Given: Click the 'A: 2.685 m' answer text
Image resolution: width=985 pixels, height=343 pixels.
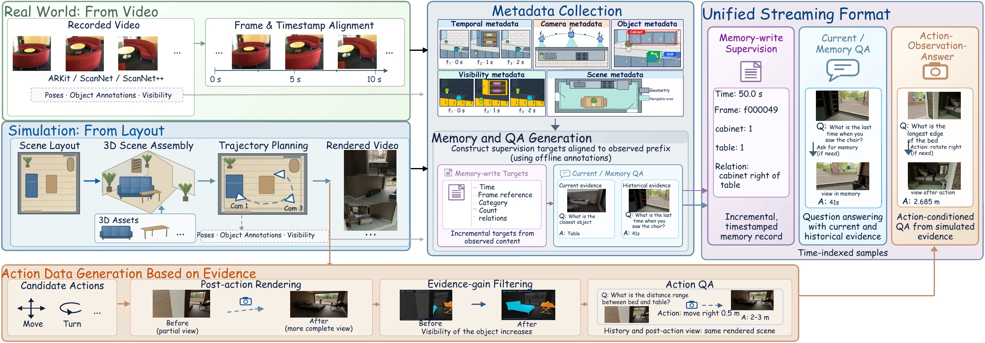Looking at the screenshot, I should coord(921,202).
